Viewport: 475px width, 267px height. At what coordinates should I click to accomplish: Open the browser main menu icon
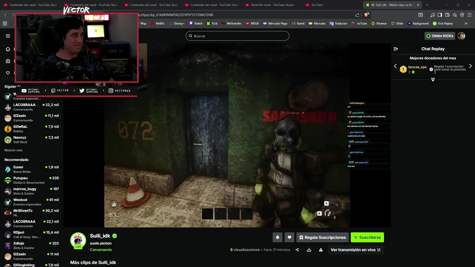click(x=469, y=15)
